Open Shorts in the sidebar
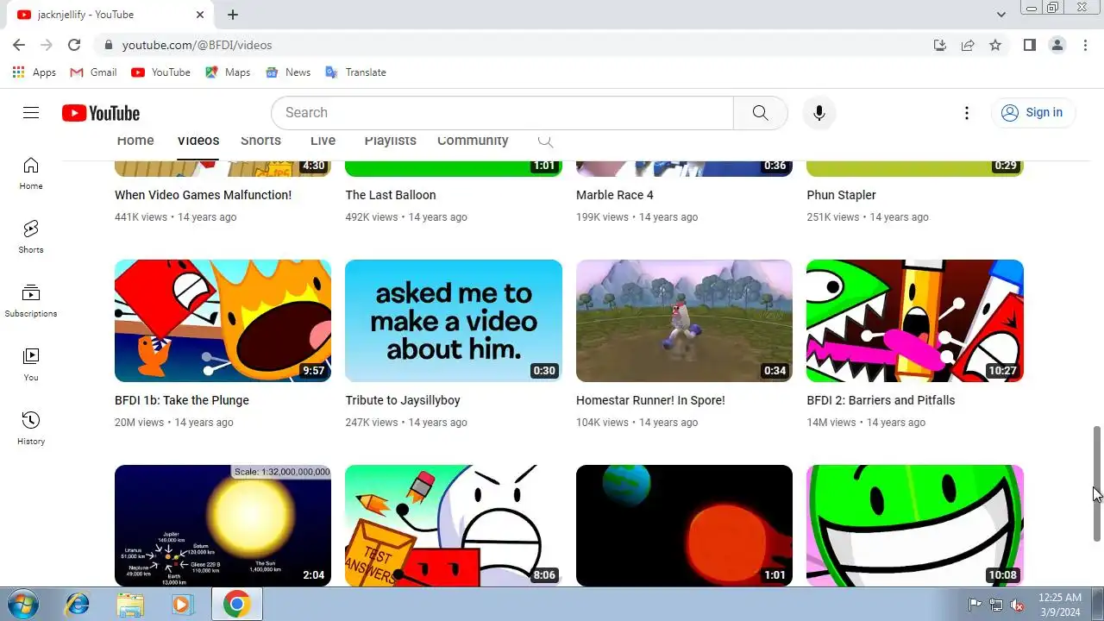The width and height of the screenshot is (1104, 621). tap(31, 236)
